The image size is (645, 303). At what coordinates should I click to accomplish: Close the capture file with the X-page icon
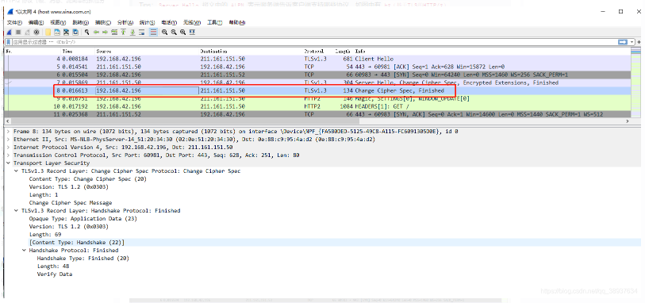(66, 32)
